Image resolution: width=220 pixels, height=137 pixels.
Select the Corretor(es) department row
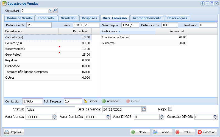point(48,43)
